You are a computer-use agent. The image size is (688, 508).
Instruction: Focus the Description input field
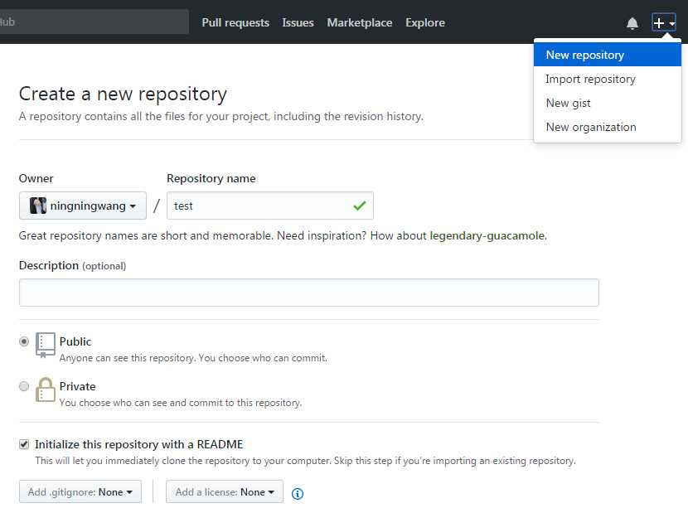coord(309,293)
